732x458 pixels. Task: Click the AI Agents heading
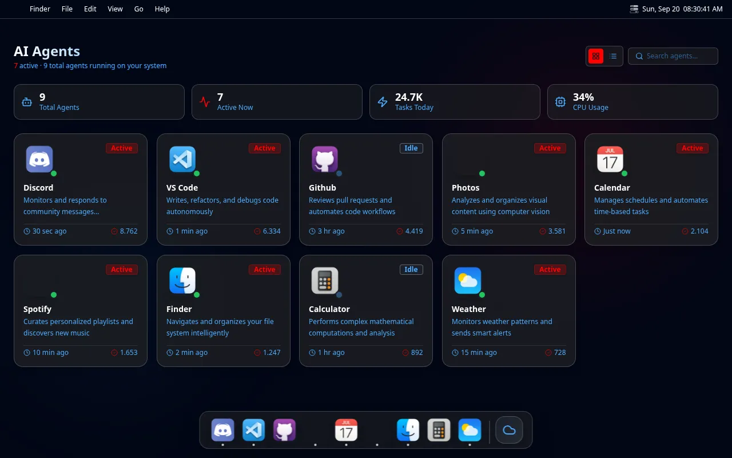pyautogui.click(x=47, y=52)
